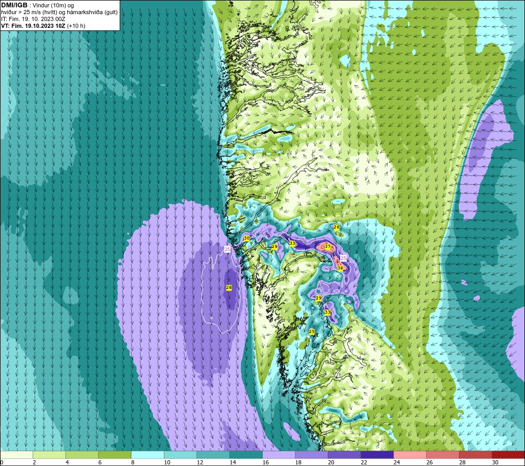Viewport: 525px width, 466px height.
Task: Pick the 14–16 m/s dark teal scale swatch
Action: pos(246,455)
